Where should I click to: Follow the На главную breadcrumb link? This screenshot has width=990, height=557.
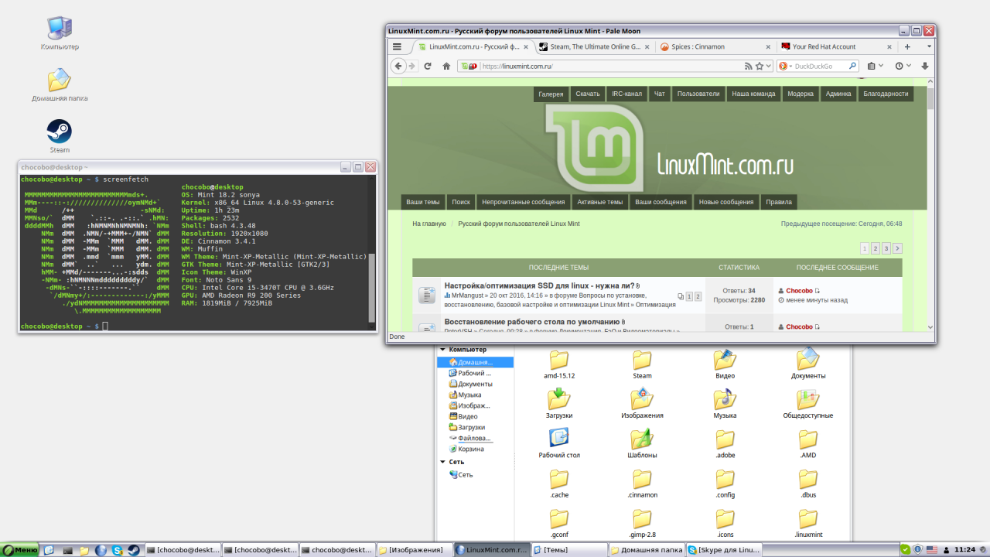[429, 224]
